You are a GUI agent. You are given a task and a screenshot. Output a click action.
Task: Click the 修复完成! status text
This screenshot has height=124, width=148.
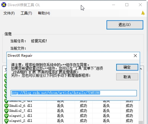click(39, 41)
